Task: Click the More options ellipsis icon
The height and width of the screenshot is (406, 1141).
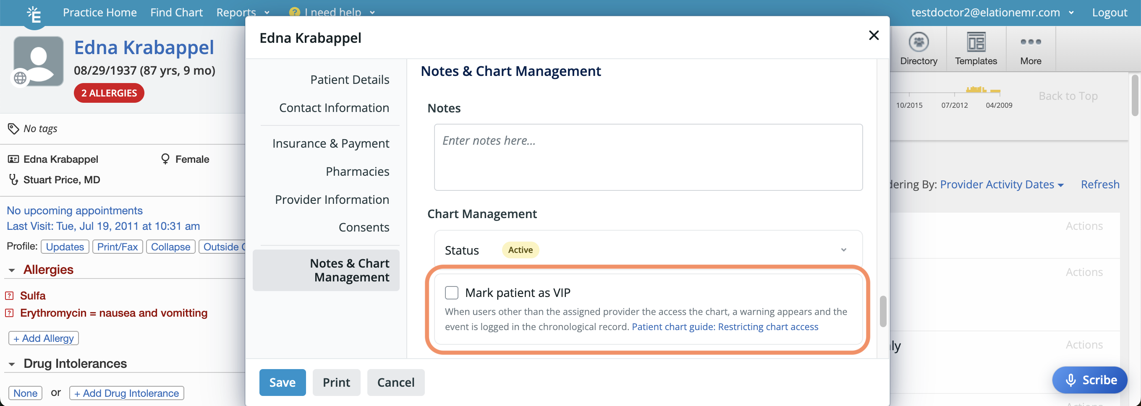Action: point(1030,43)
